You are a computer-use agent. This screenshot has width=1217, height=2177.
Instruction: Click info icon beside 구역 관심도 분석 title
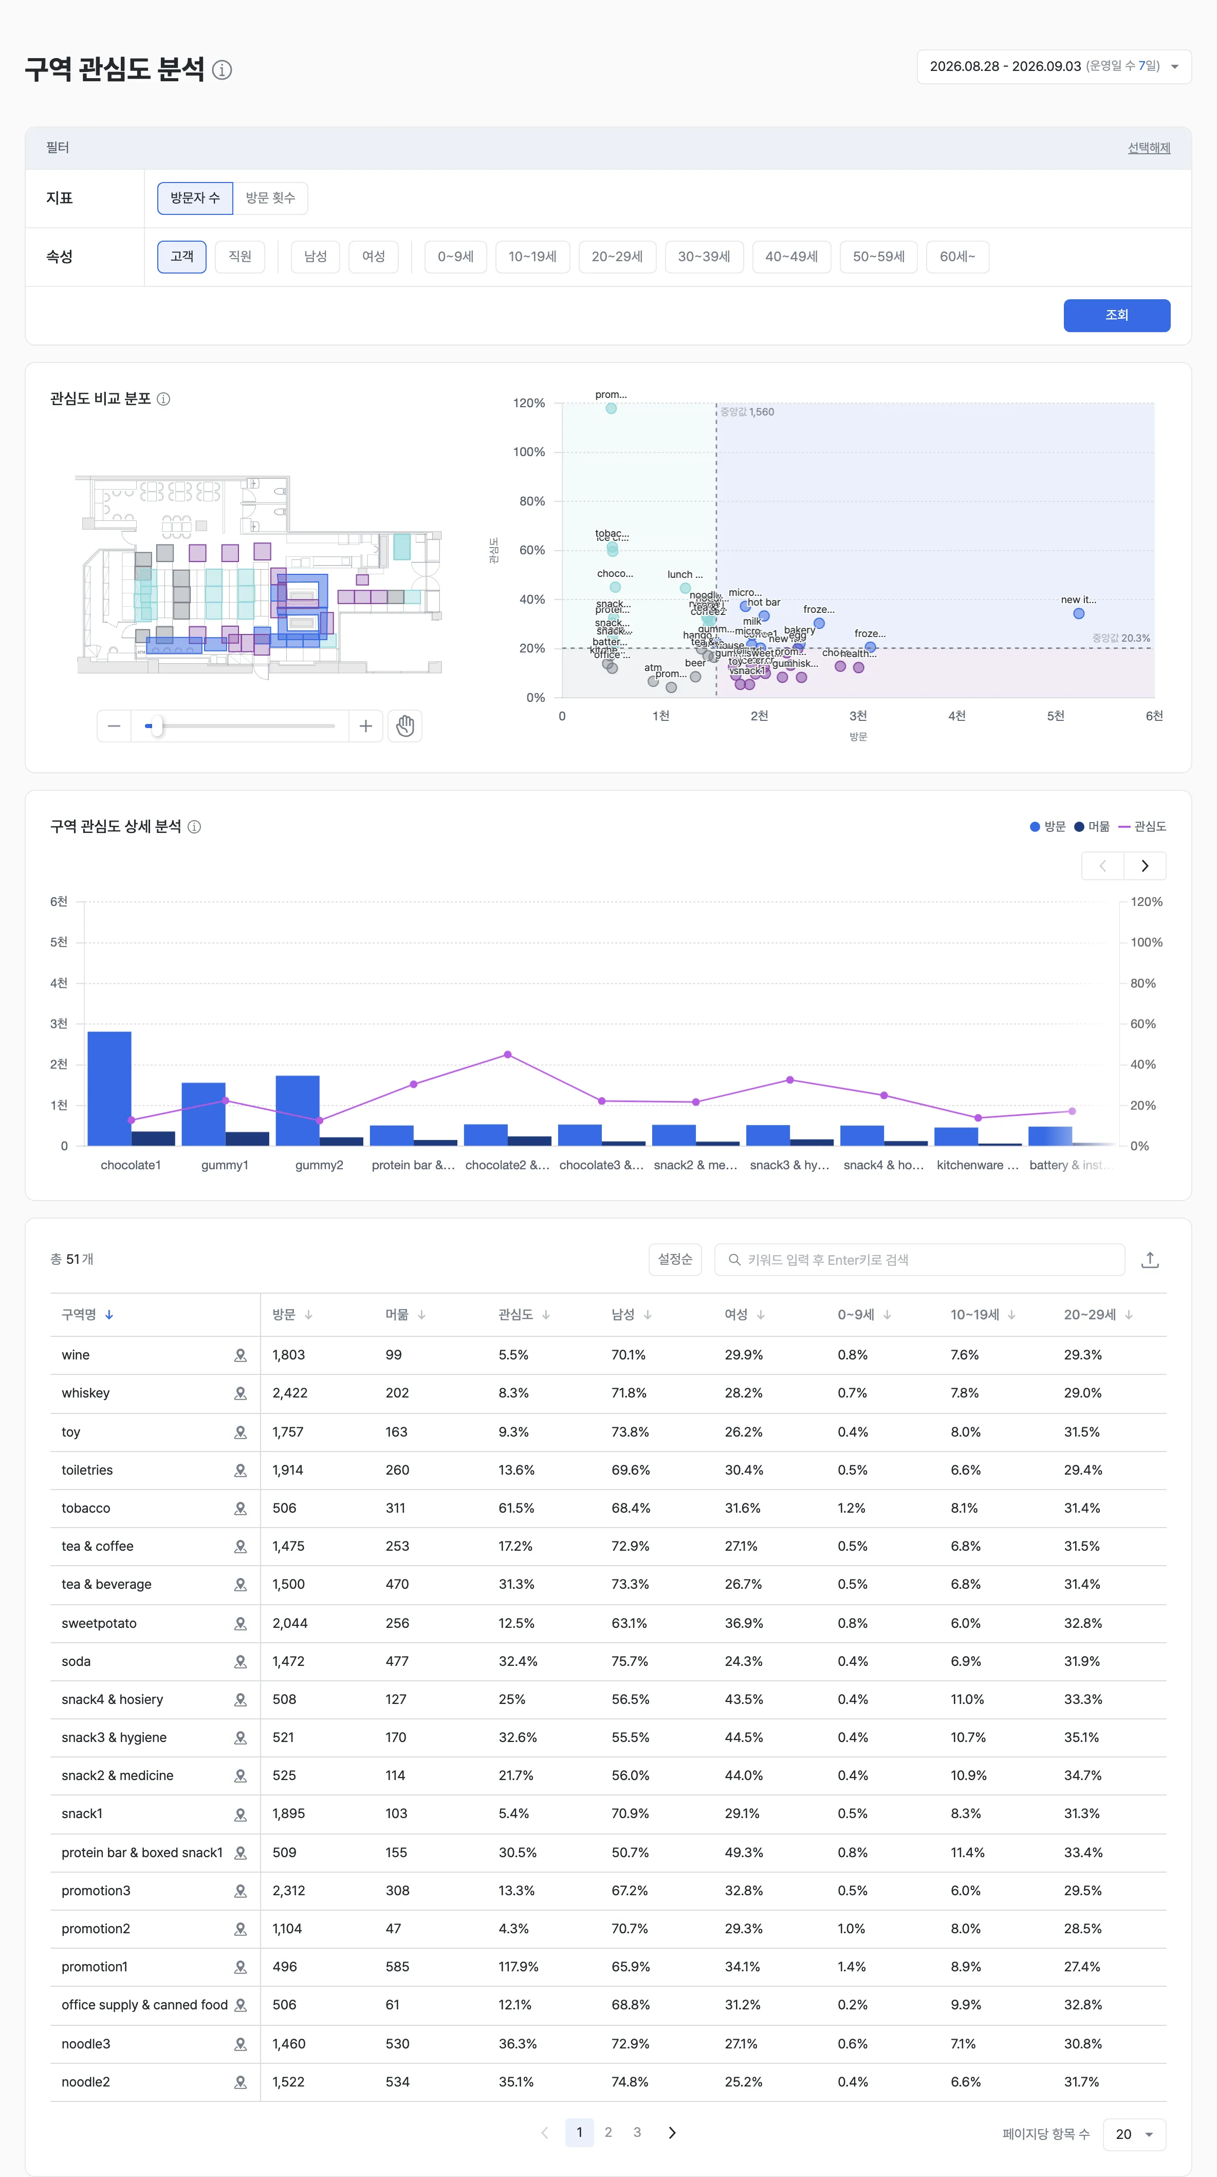tap(222, 70)
